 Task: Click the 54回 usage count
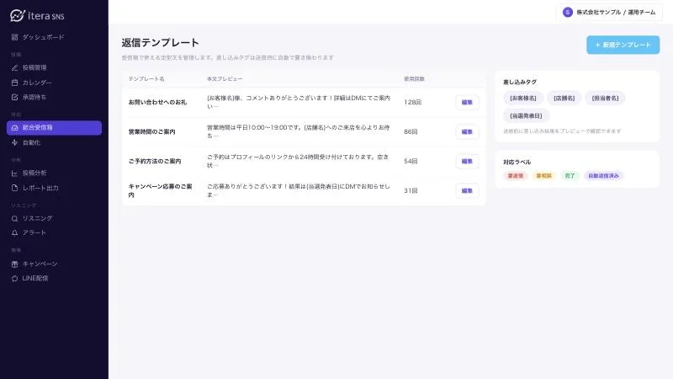coord(411,161)
